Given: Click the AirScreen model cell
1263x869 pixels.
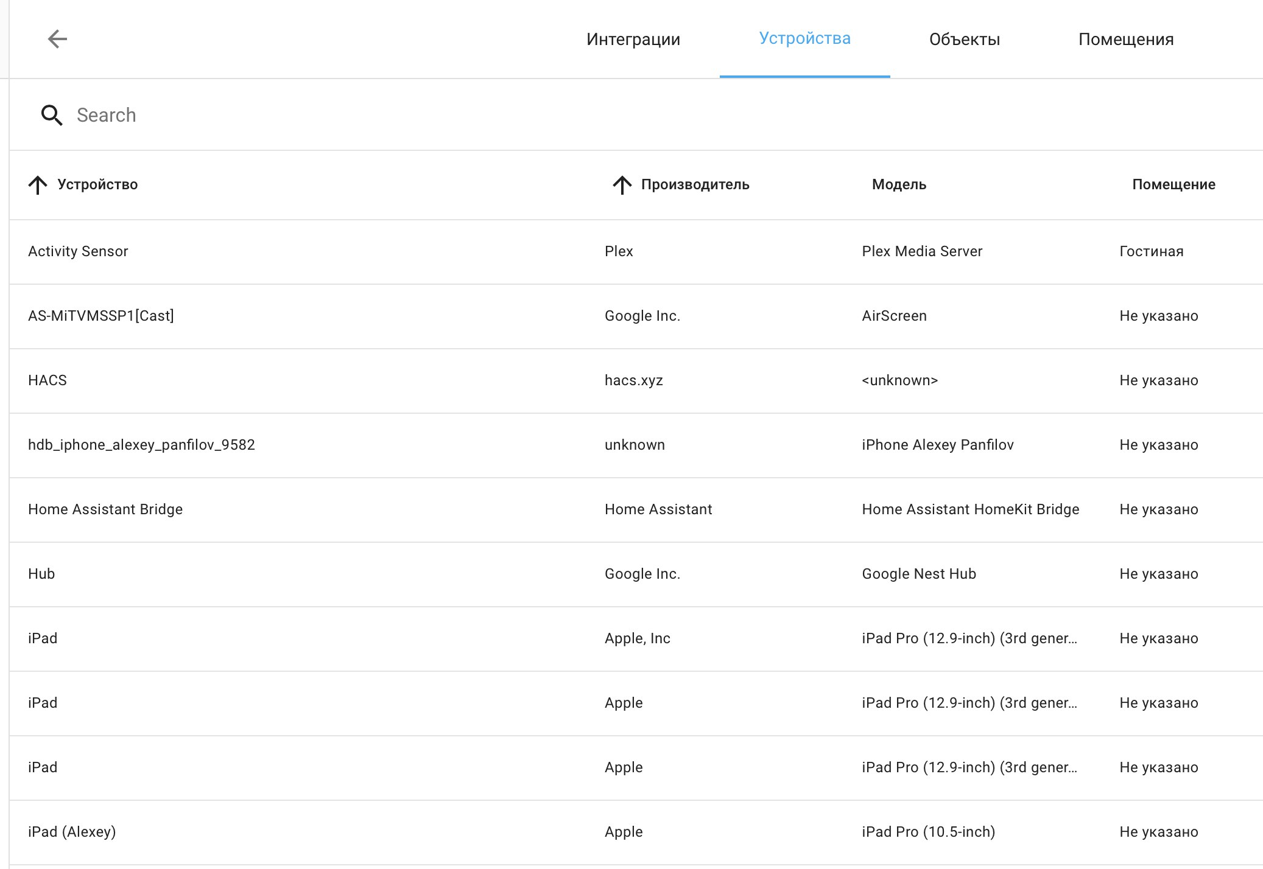Looking at the screenshot, I should click(894, 316).
